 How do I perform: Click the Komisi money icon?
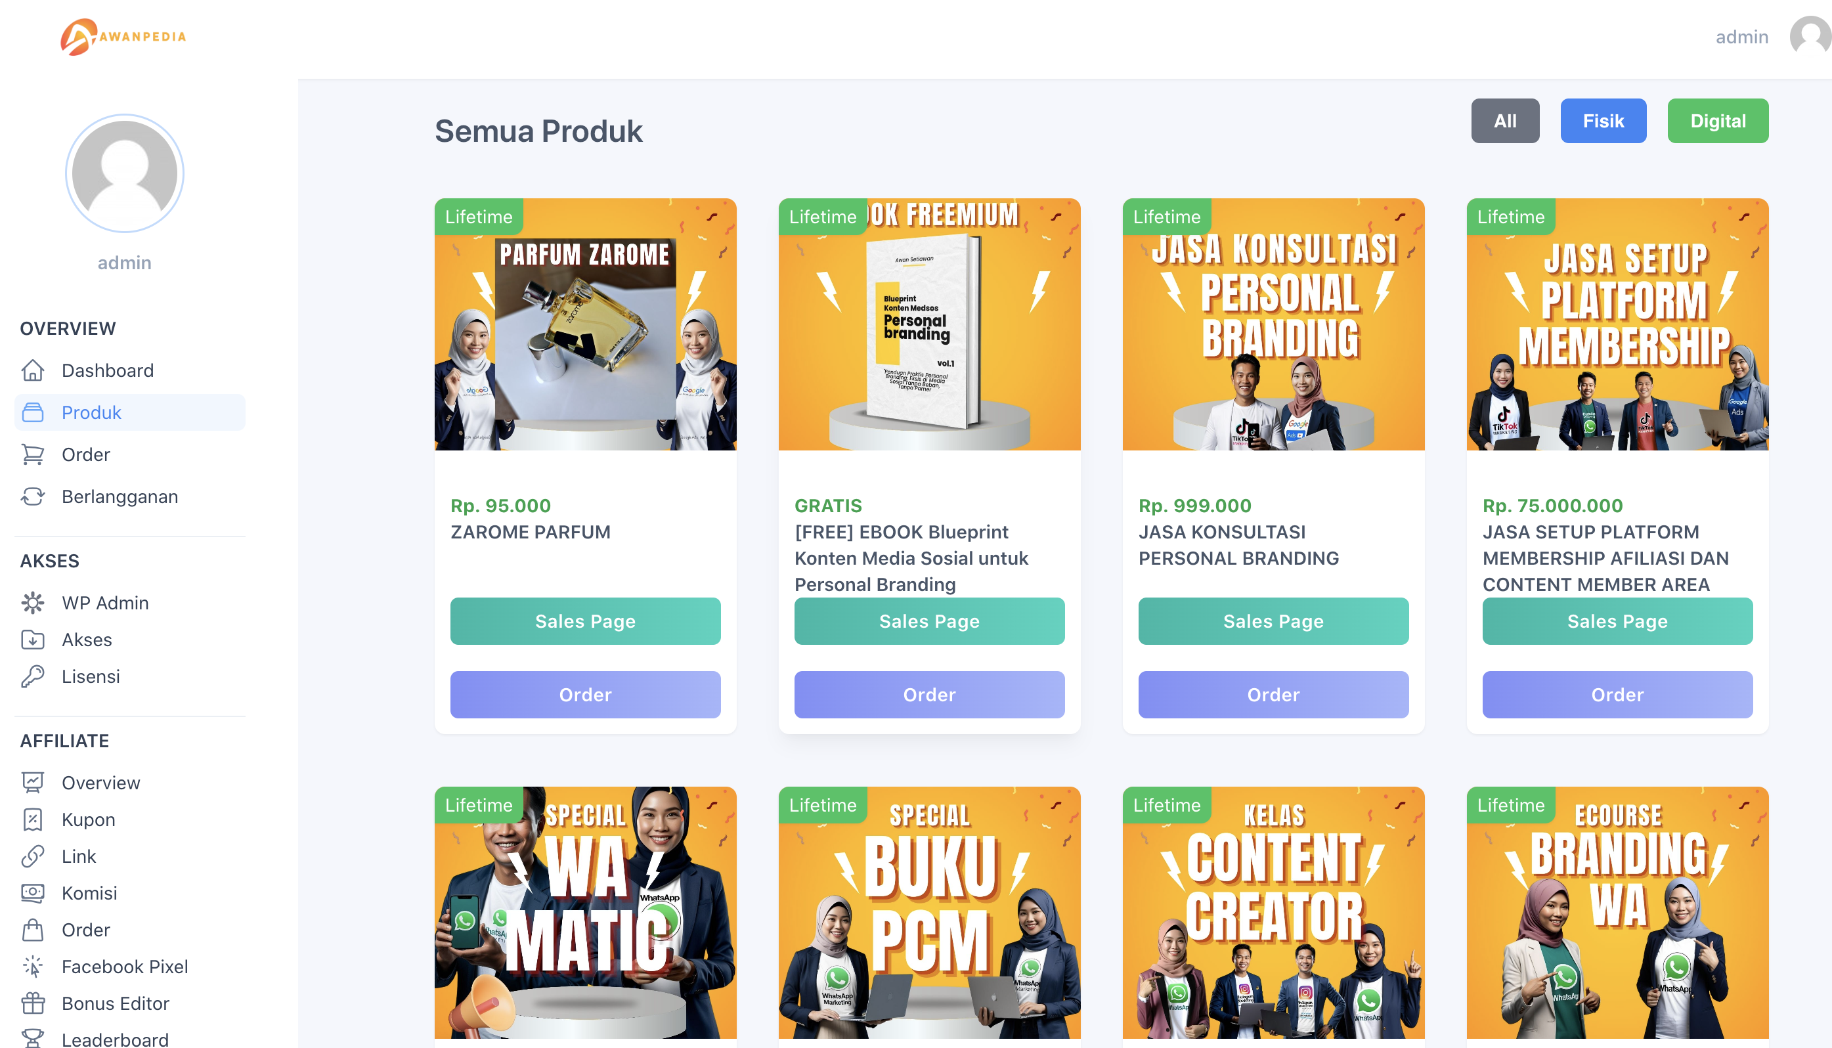[x=32, y=892]
